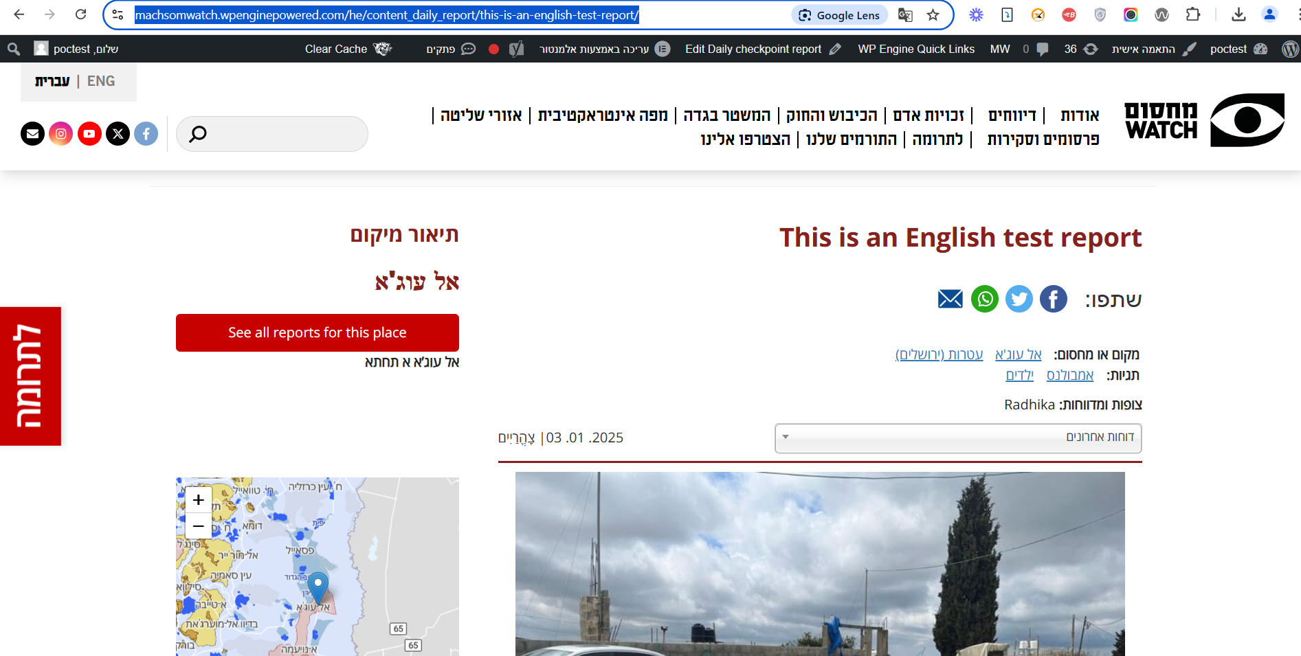The height and width of the screenshot is (656, 1301).
Task: Expand the דוחות אחרונים dropdown
Action: pos(957,438)
